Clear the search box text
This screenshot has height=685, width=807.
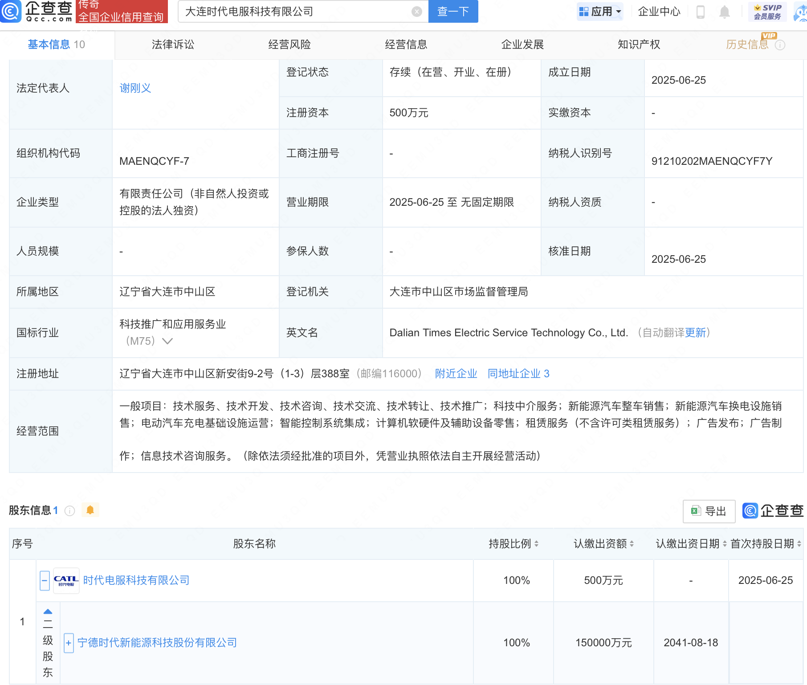(x=417, y=12)
